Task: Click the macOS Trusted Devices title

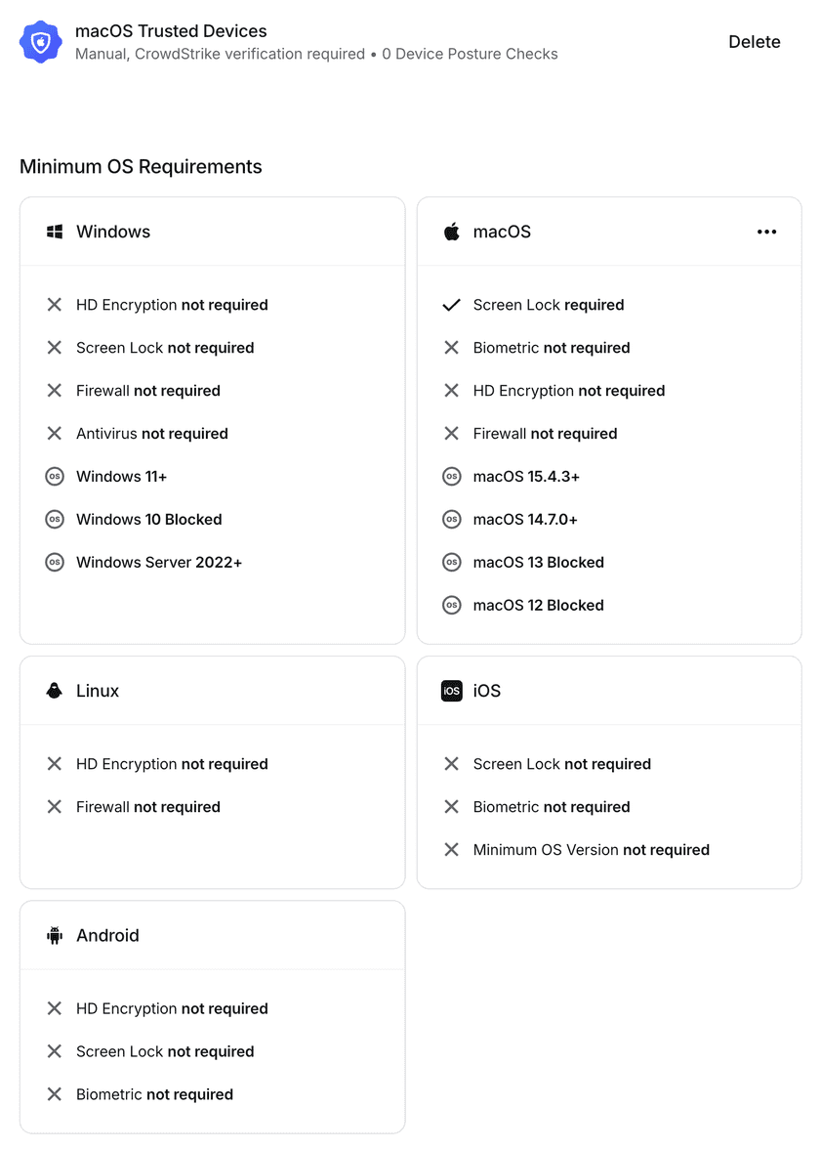Action: [x=171, y=31]
